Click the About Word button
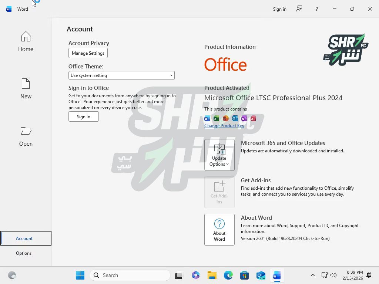This screenshot has width=379, height=284. [219, 229]
